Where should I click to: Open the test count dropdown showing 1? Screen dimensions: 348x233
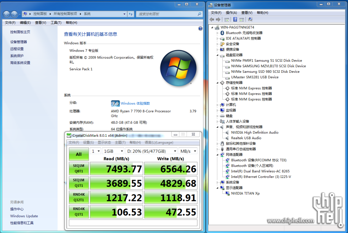point(96,151)
